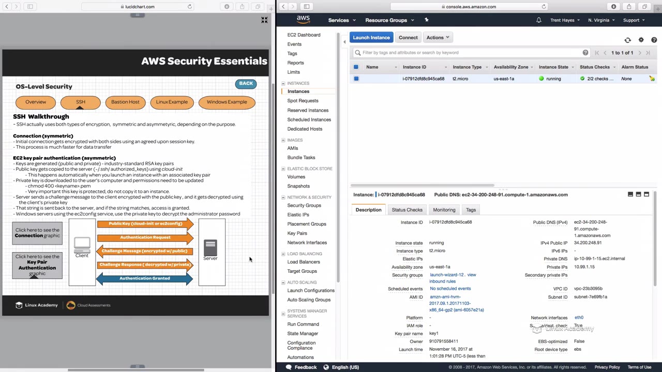This screenshot has width=662, height=372.
Task: Collapse the INSTANCES sidebar section
Action: 283,83
